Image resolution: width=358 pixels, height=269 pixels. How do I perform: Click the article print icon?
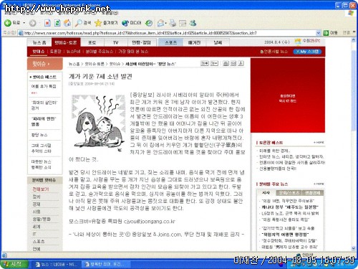pyautogui.click(x=226, y=63)
